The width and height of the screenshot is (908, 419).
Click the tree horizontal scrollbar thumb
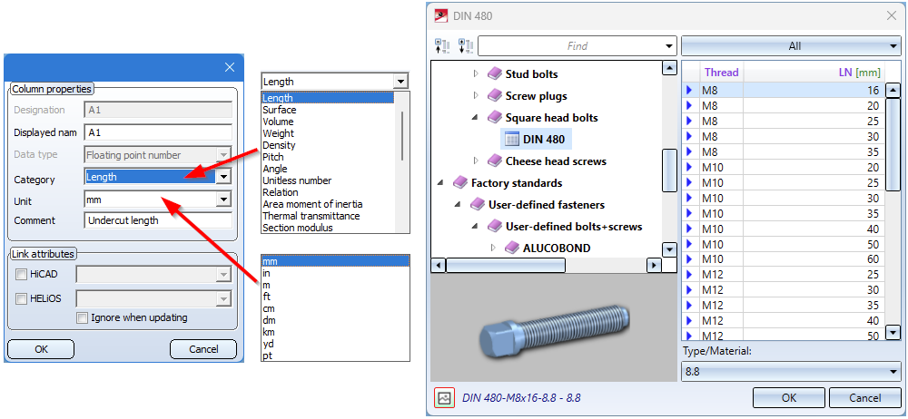(x=505, y=266)
